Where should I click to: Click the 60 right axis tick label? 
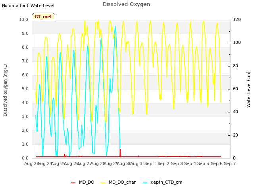[x=235, y=89]
